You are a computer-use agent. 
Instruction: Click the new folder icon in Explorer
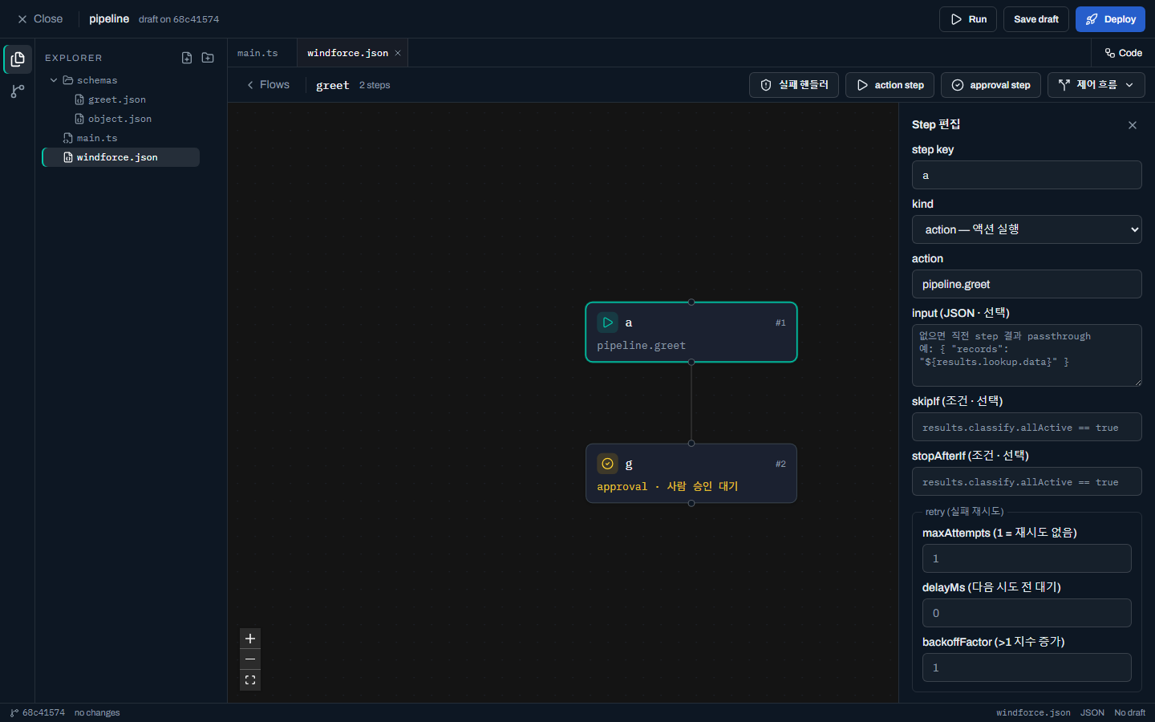[208, 58]
